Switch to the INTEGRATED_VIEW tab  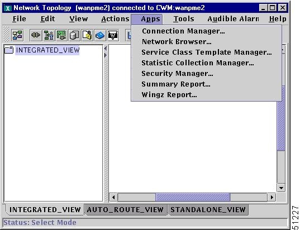point(45,210)
